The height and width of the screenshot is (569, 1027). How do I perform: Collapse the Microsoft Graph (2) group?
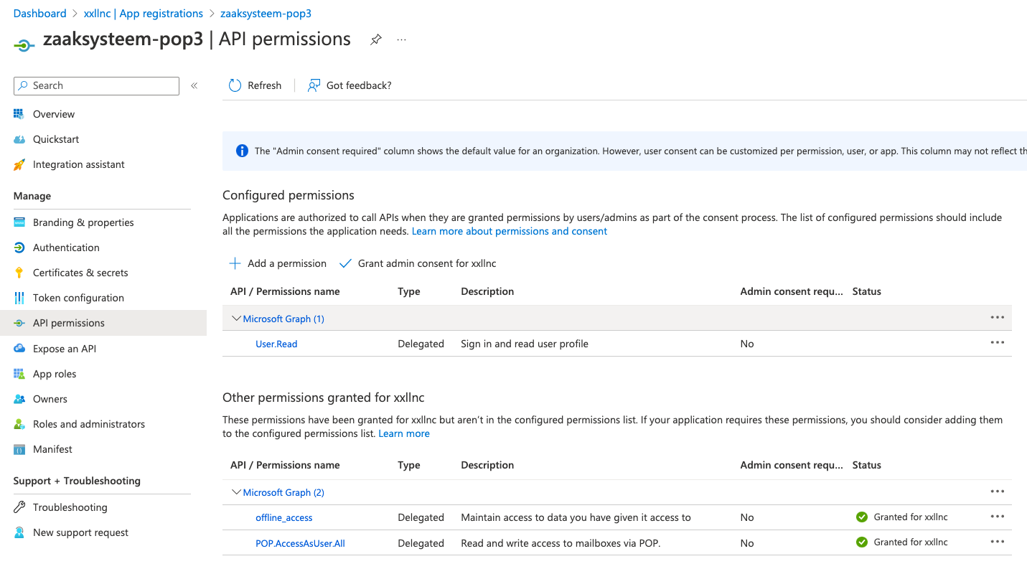pyautogui.click(x=236, y=492)
